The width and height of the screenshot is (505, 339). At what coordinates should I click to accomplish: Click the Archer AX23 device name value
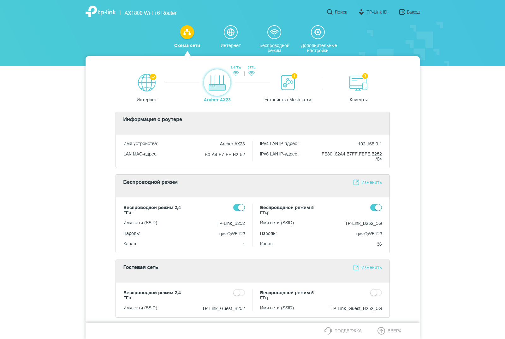click(x=232, y=144)
